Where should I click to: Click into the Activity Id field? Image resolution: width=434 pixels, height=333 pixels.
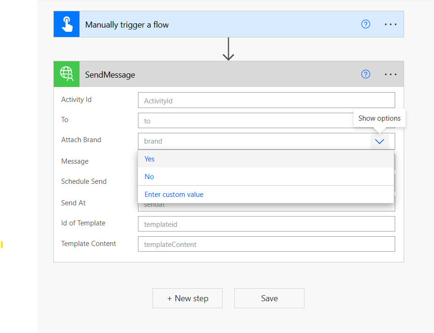coord(266,101)
